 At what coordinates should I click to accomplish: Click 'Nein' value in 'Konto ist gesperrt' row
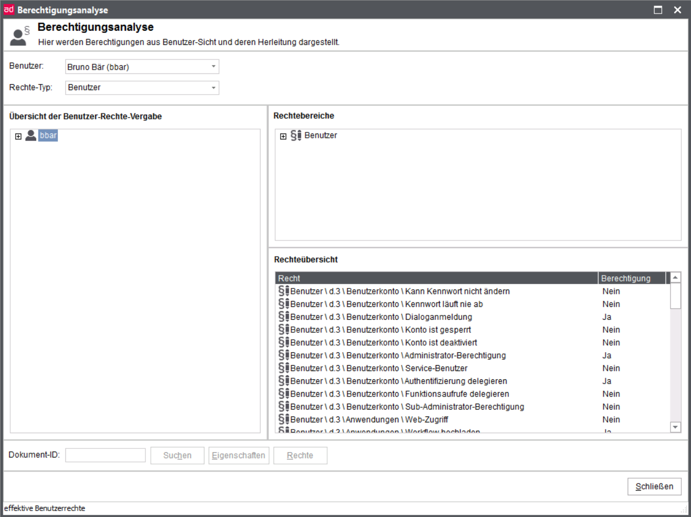(x=611, y=330)
